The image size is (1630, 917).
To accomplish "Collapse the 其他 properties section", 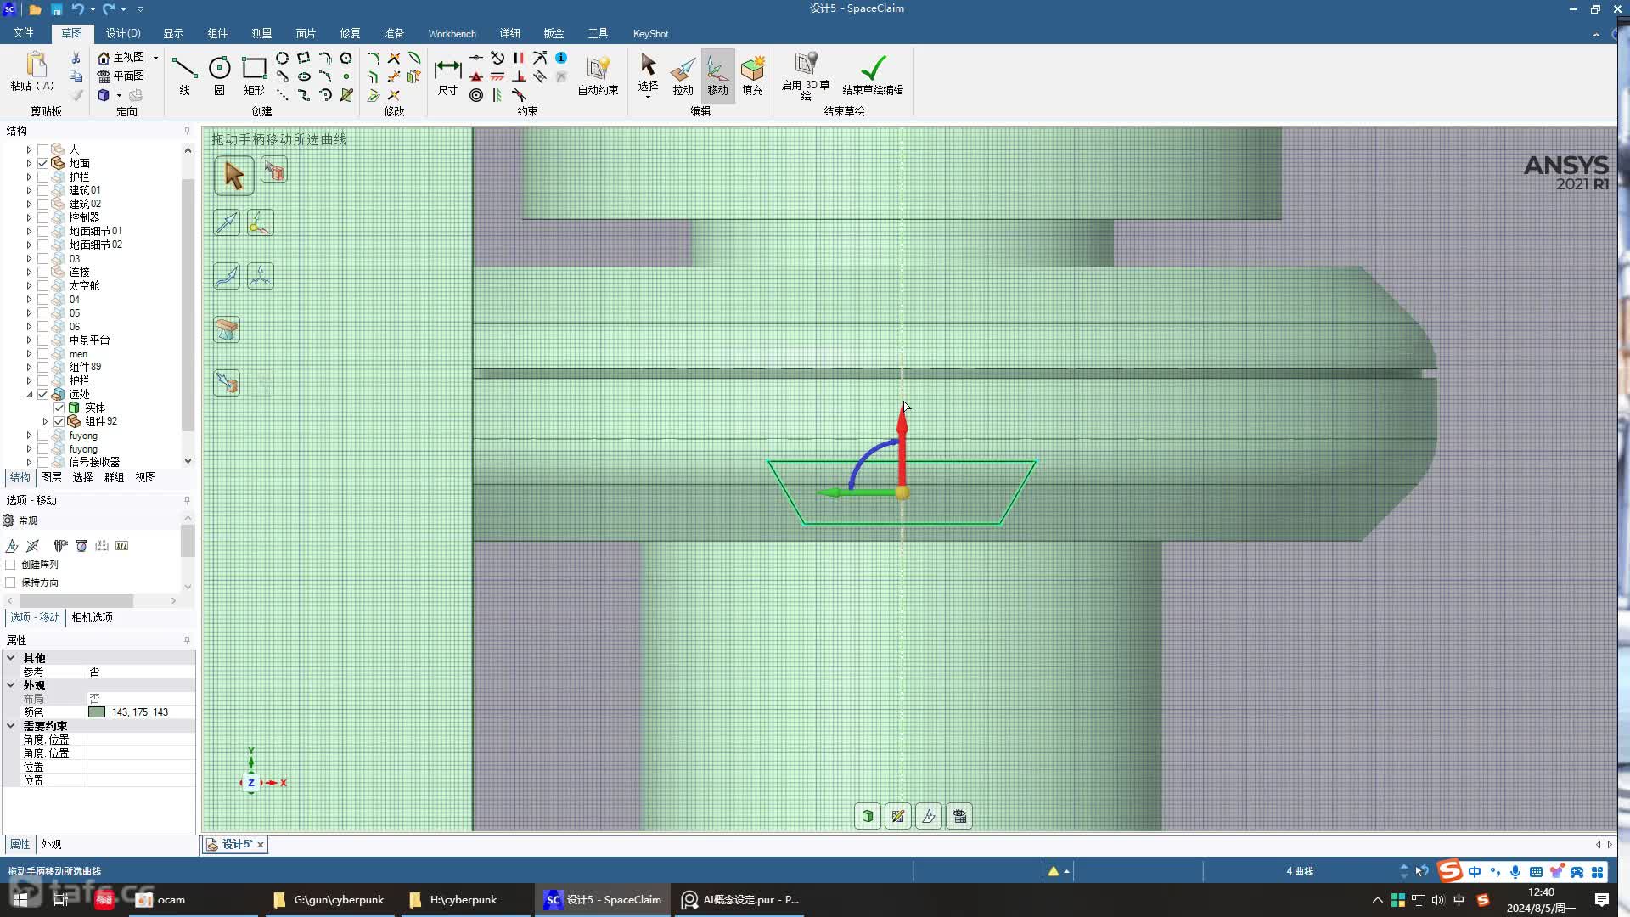I will pyautogui.click(x=11, y=658).
